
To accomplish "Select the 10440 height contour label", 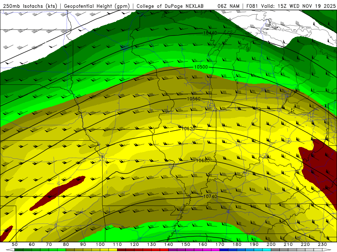I will (210, 33).
